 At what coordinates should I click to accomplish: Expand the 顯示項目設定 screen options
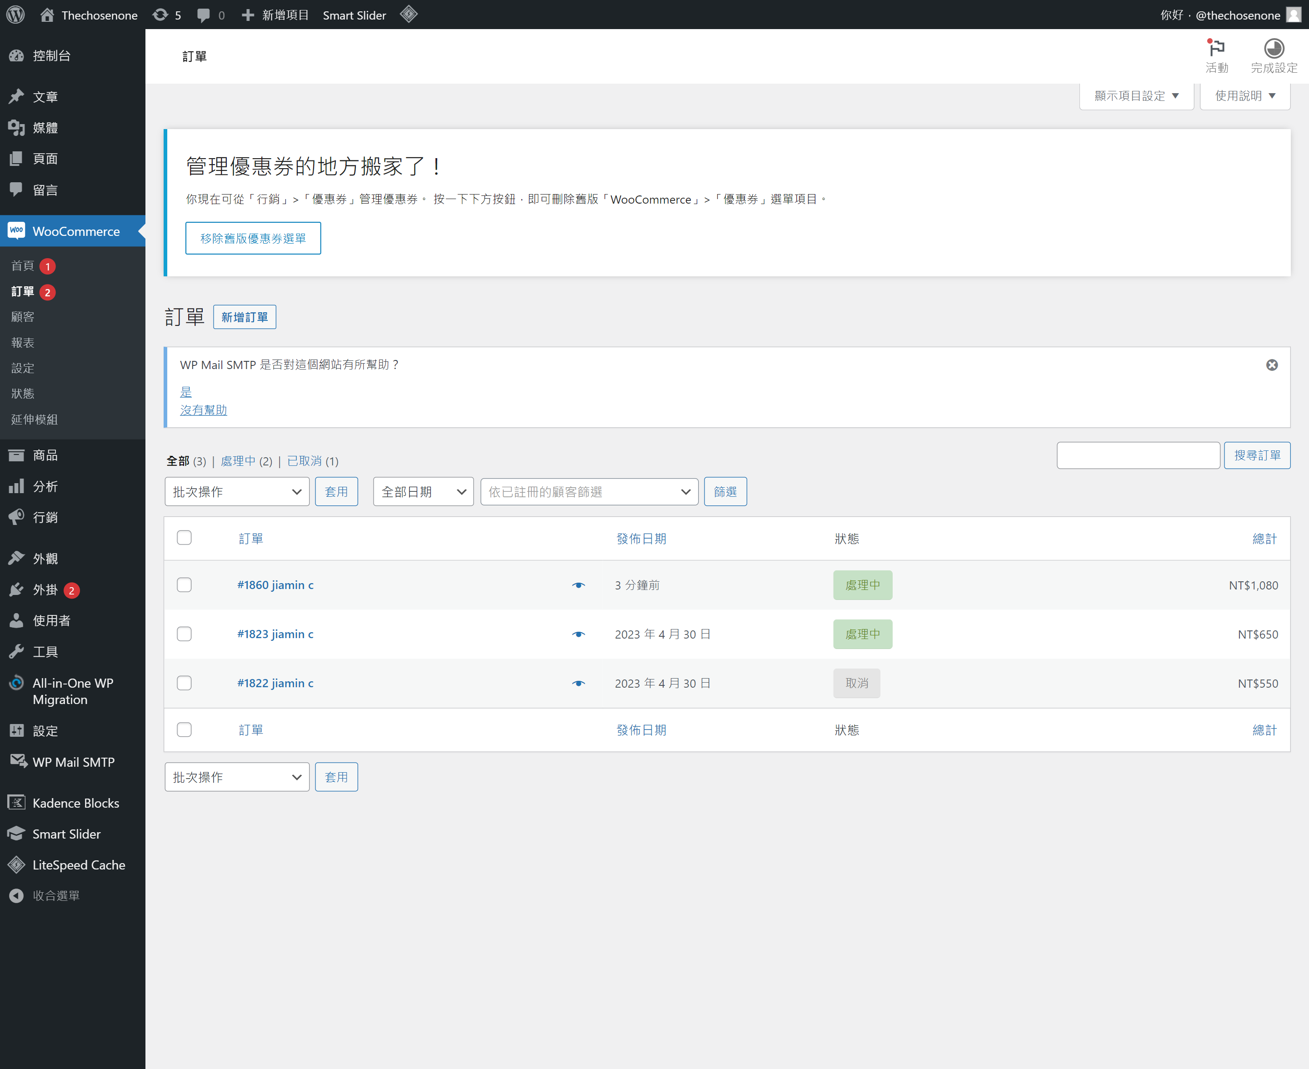point(1136,96)
